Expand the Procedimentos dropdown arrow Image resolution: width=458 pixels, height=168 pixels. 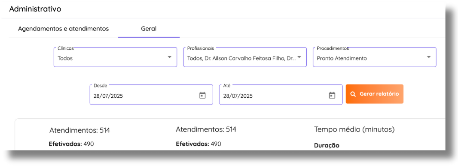click(429, 57)
